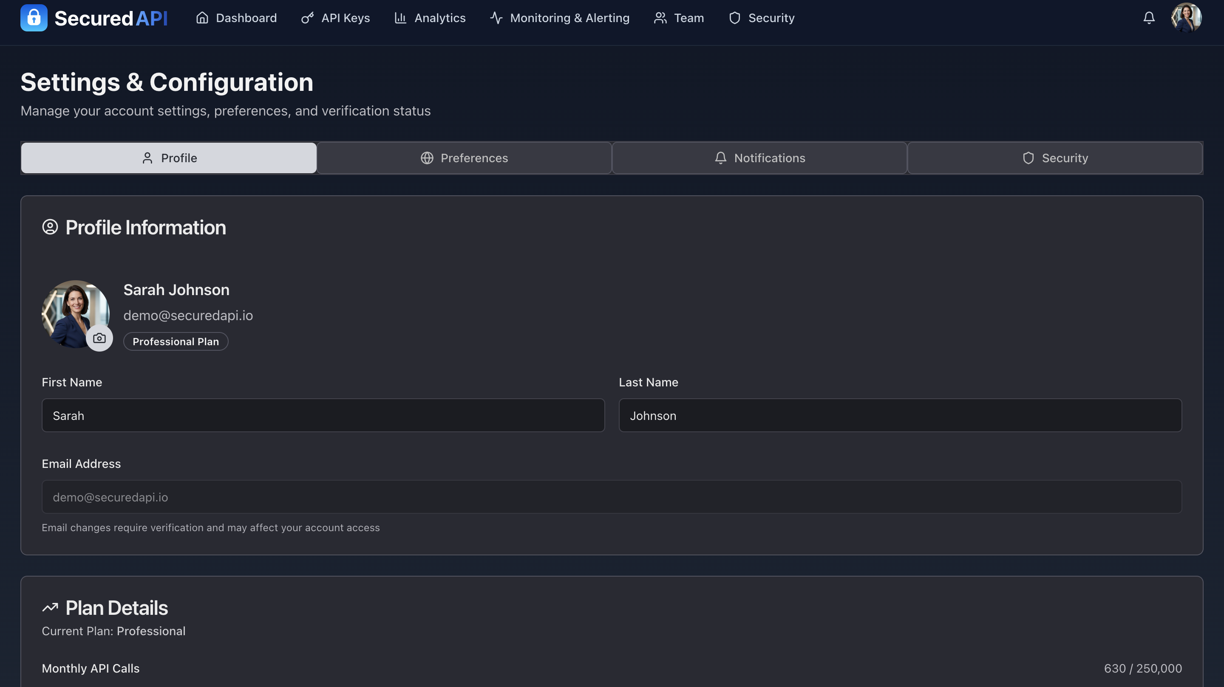Select the API Keys key icon

[307, 17]
